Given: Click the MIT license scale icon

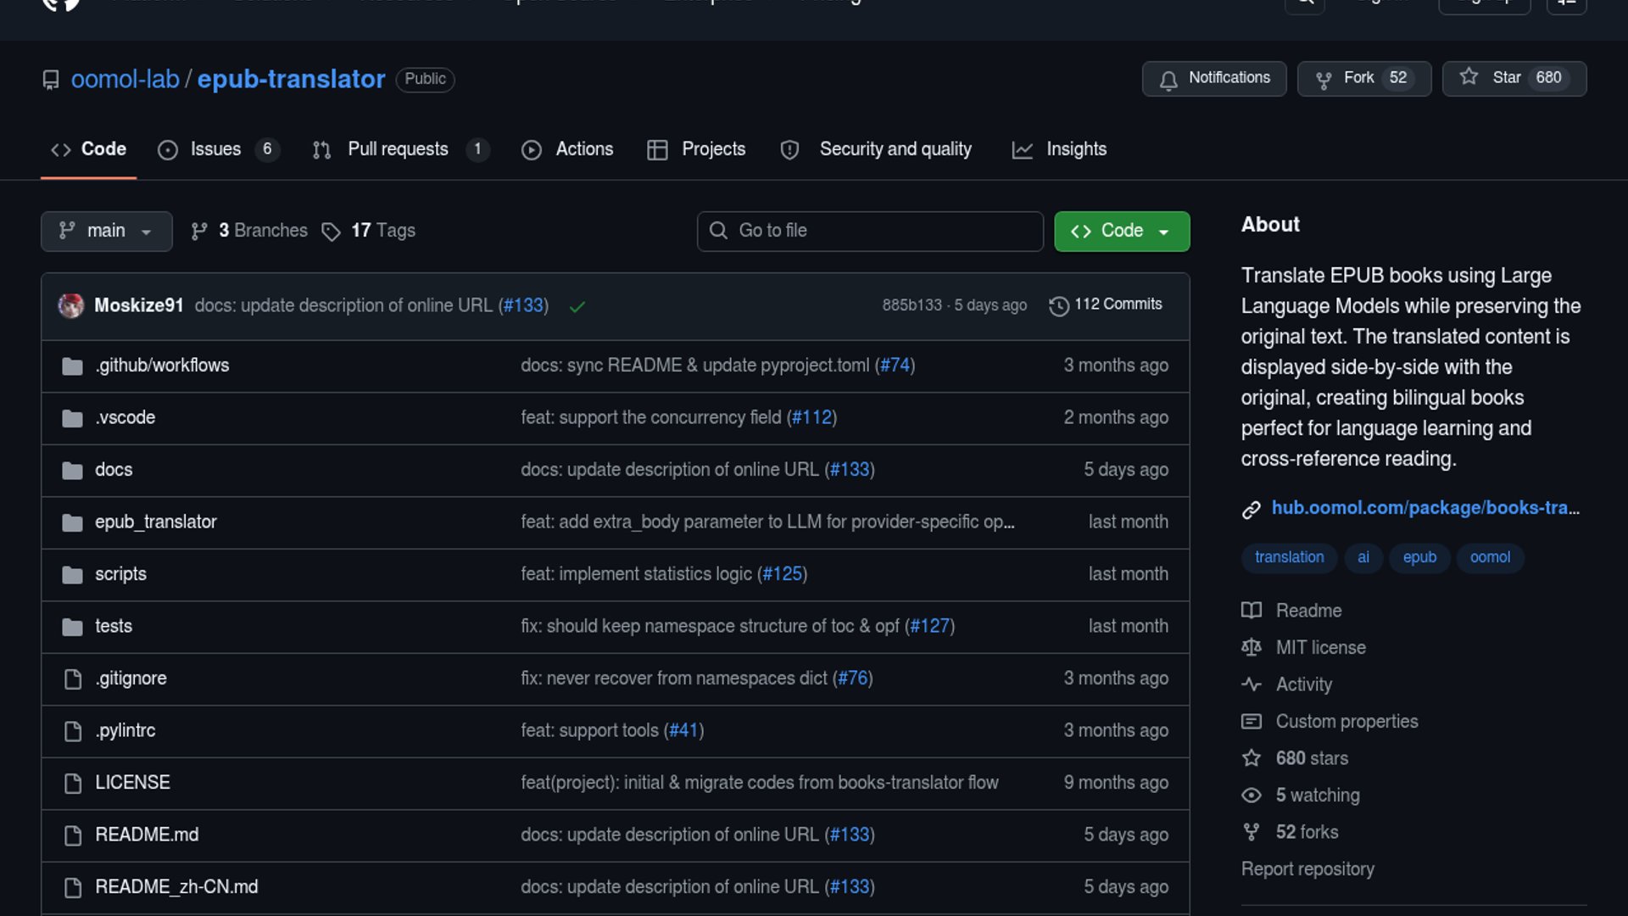Looking at the screenshot, I should [1252, 648].
